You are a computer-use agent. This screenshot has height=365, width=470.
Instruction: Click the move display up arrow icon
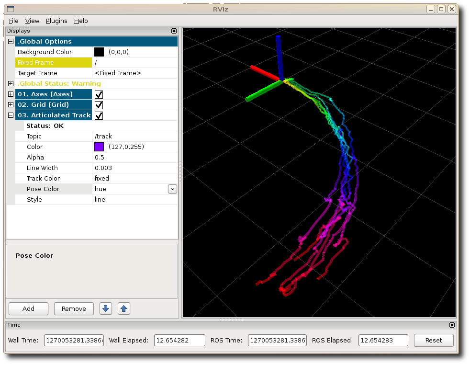(x=124, y=309)
